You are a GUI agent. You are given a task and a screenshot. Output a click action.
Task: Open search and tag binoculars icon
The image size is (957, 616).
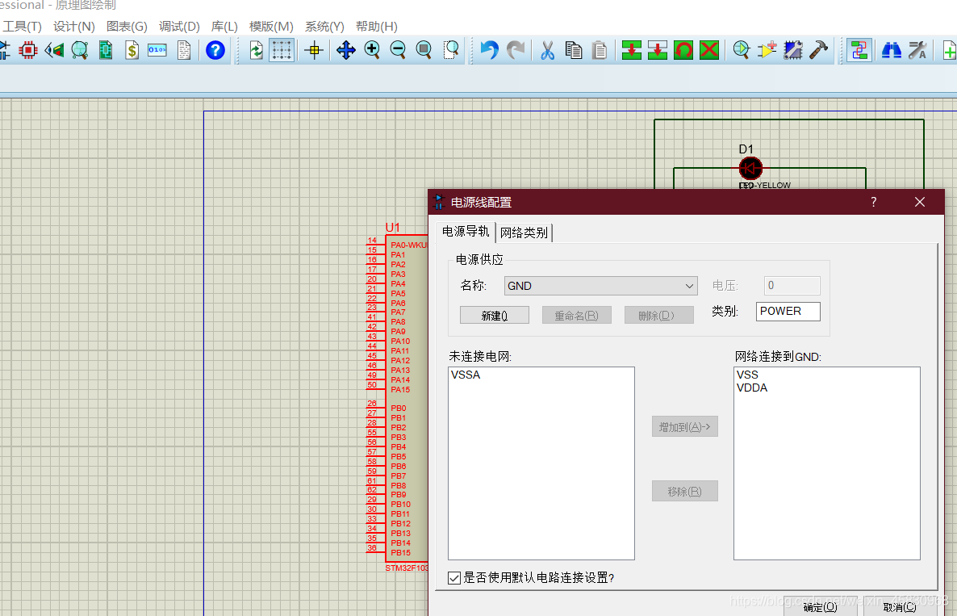click(891, 50)
